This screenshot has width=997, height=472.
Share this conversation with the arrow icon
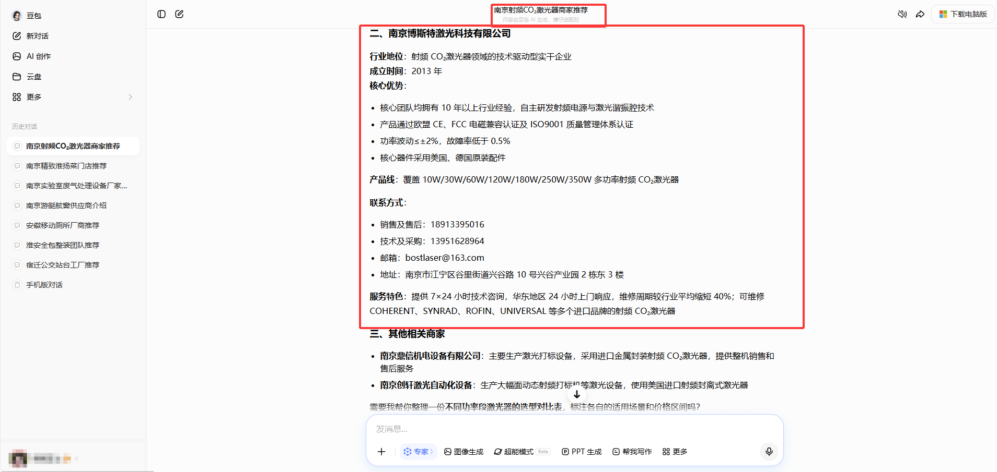click(920, 14)
